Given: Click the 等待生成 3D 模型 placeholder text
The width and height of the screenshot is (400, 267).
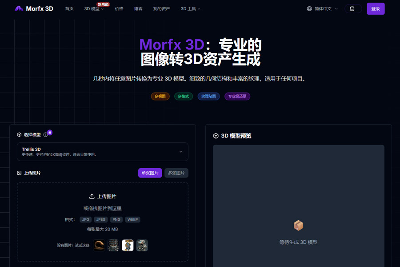Looking at the screenshot, I should coord(298,242).
